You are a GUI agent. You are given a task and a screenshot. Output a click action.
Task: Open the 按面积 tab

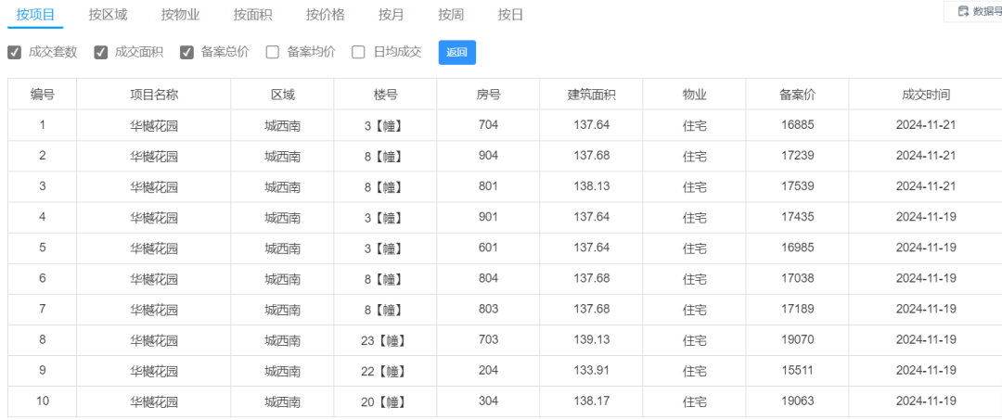253,15
